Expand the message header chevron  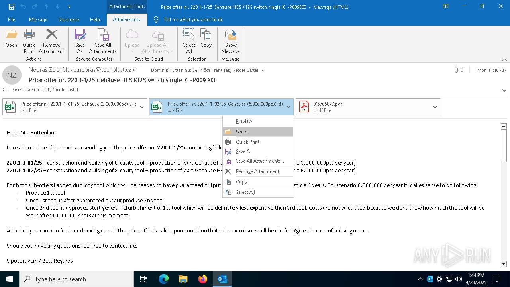[504, 90]
